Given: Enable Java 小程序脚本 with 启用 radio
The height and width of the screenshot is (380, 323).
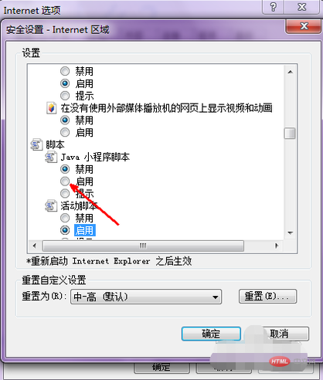Looking at the screenshot, I should pyautogui.click(x=65, y=182).
